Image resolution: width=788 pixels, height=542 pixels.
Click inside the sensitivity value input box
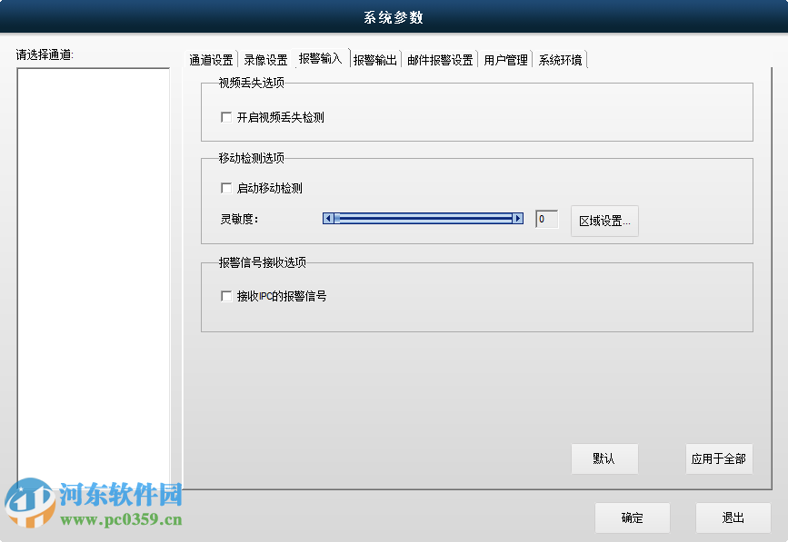click(x=545, y=219)
